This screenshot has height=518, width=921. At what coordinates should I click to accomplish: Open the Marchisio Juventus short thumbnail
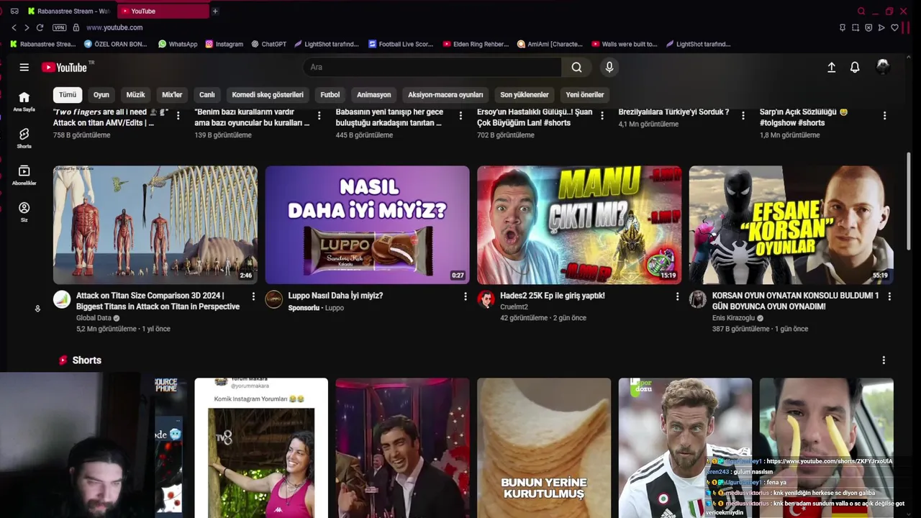[685, 447]
